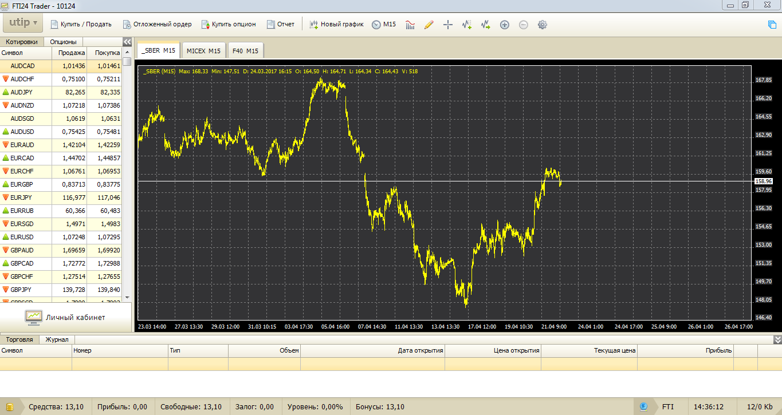The image size is (782, 415).
Task: Change the M15 timeframe
Action: pos(384,24)
